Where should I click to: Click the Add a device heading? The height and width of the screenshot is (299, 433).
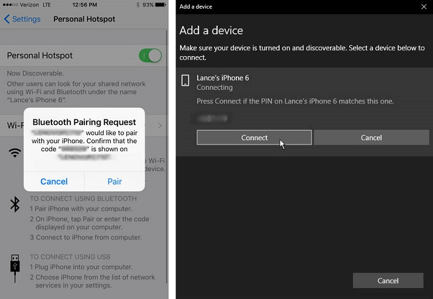(x=211, y=30)
